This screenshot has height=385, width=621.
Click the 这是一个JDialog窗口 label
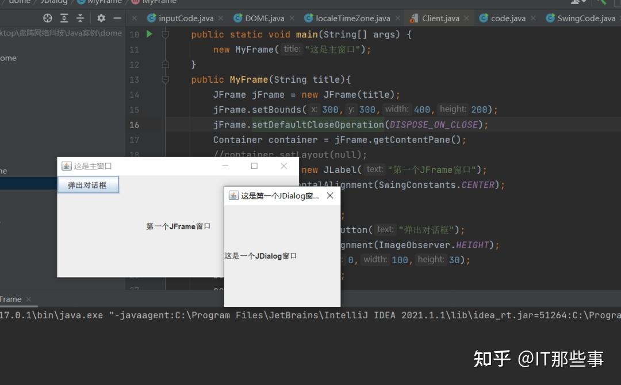260,256
